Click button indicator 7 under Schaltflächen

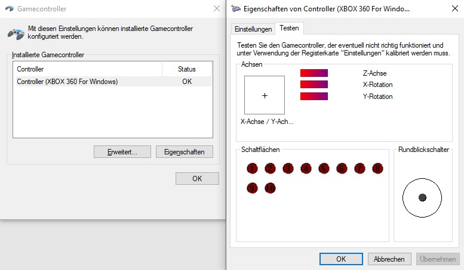click(x=359, y=169)
